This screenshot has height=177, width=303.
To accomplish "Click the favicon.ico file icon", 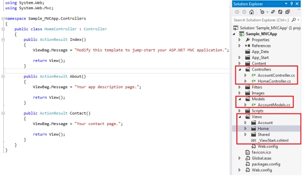I will (x=248, y=152).
